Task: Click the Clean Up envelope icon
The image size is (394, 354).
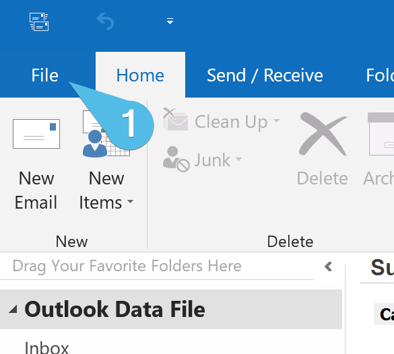Action: coord(175,119)
